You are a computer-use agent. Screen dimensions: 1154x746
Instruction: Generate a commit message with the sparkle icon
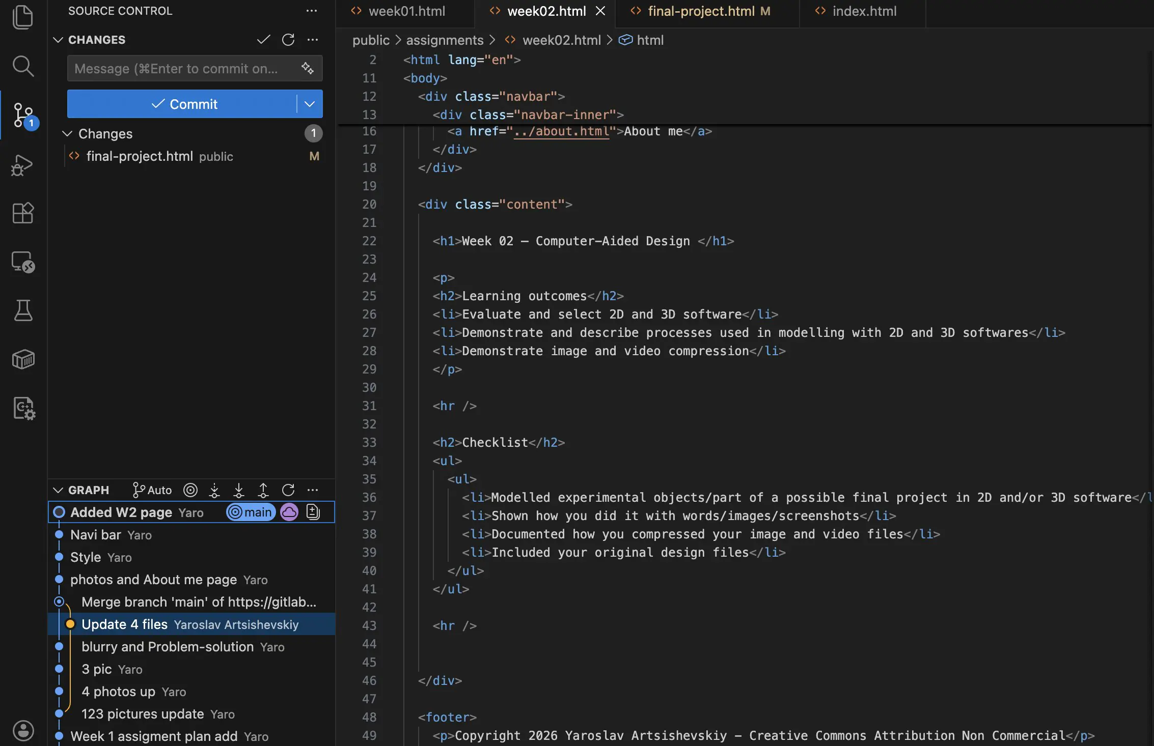pos(307,68)
